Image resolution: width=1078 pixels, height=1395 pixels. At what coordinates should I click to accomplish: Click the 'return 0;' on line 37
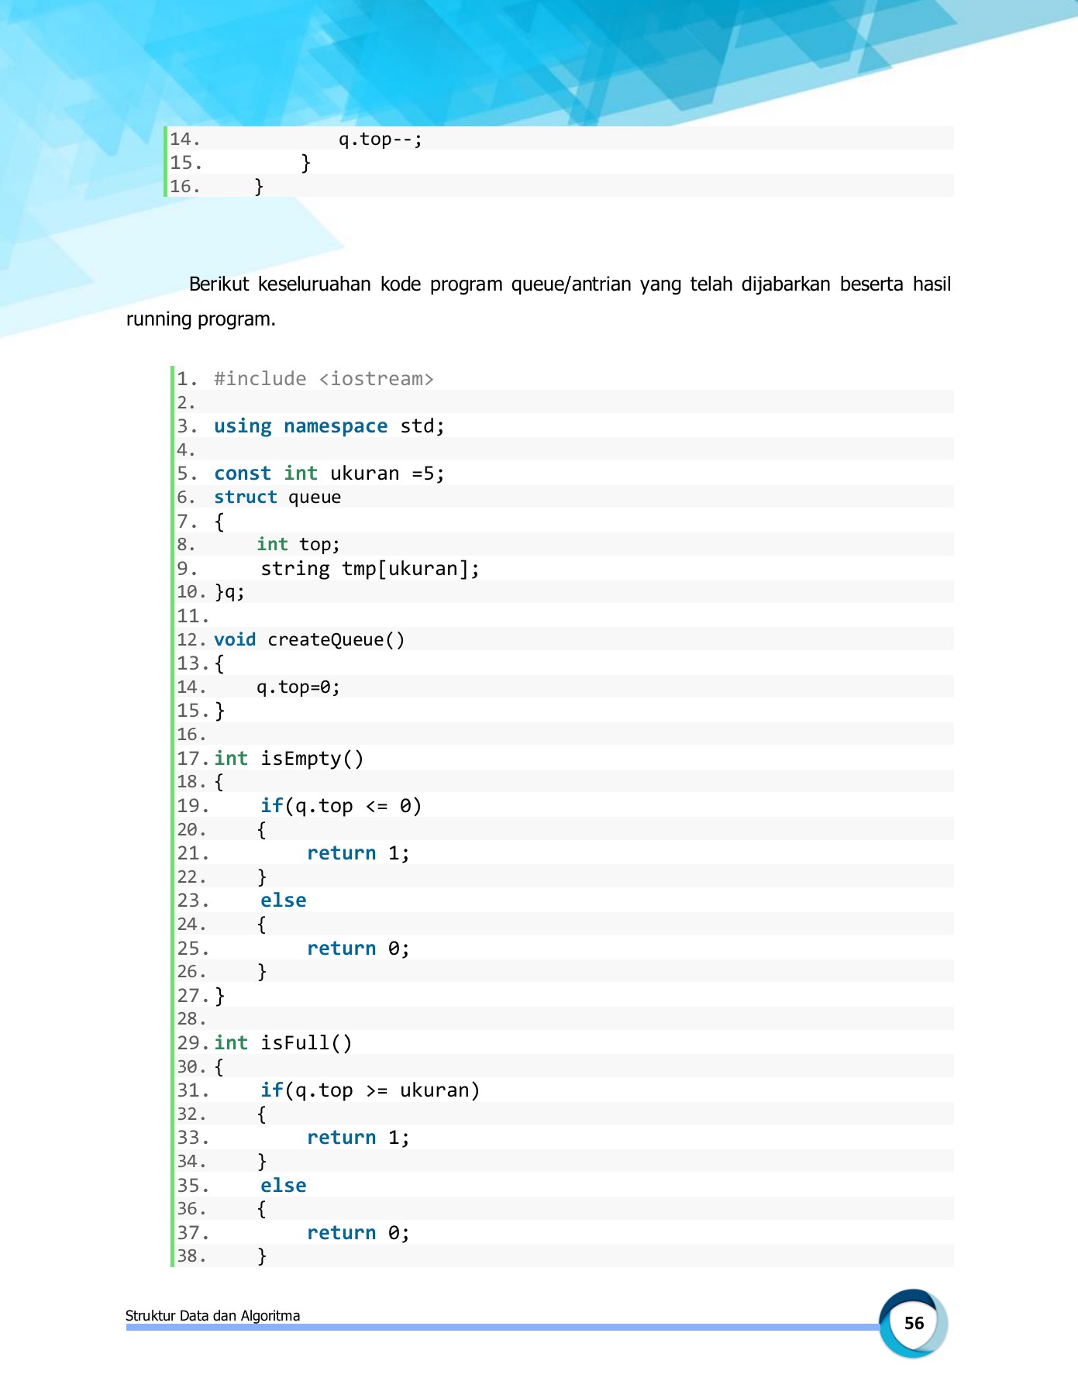pyautogui.click(x=357, y=1233)
